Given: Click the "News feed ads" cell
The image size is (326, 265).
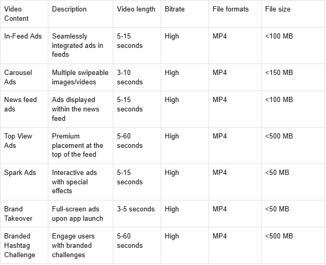Looking at the screenshot, I should pyautogui.click(x=20, y=105).
